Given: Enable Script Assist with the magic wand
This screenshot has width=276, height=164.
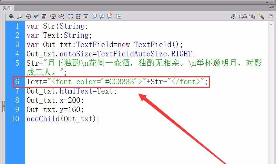Looking at the screenshot, I should coord(261,16).
